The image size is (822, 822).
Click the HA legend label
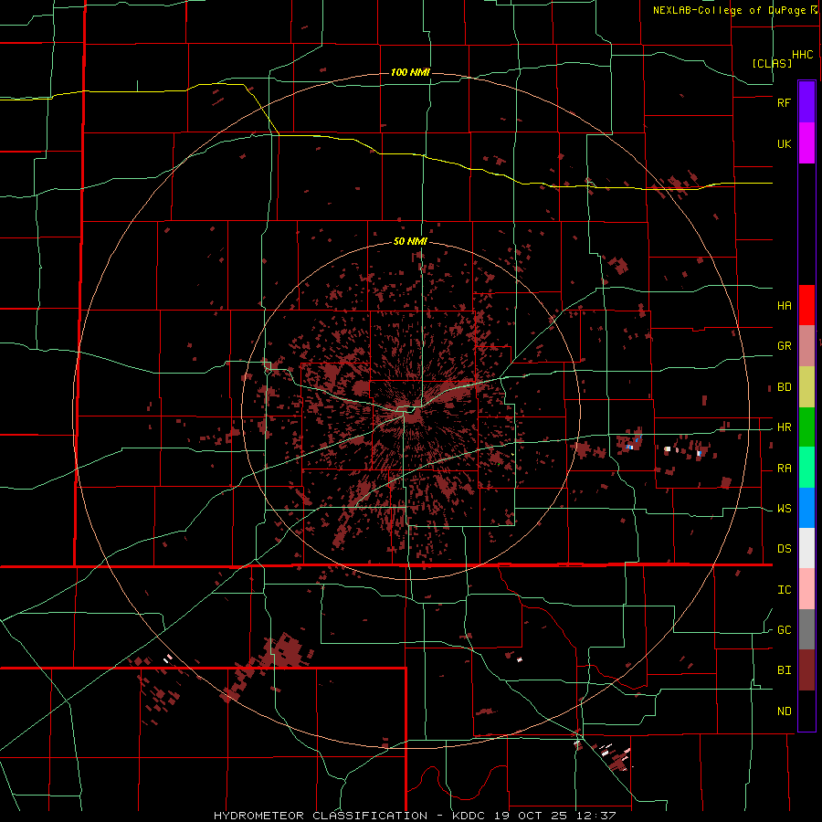coord(784,305)
